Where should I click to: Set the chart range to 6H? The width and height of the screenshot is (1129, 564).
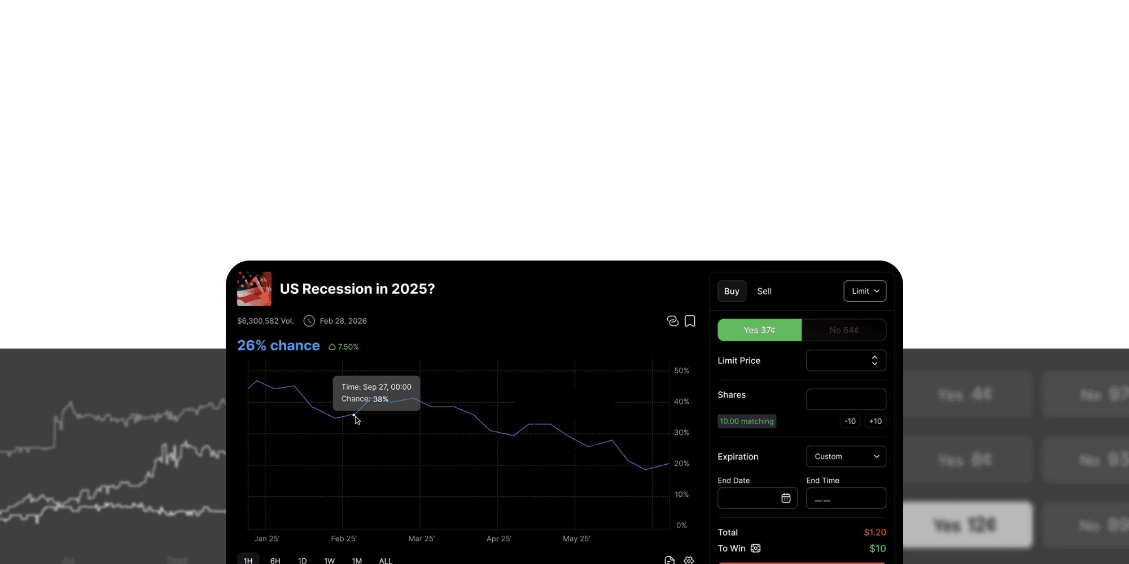point(275,560)
